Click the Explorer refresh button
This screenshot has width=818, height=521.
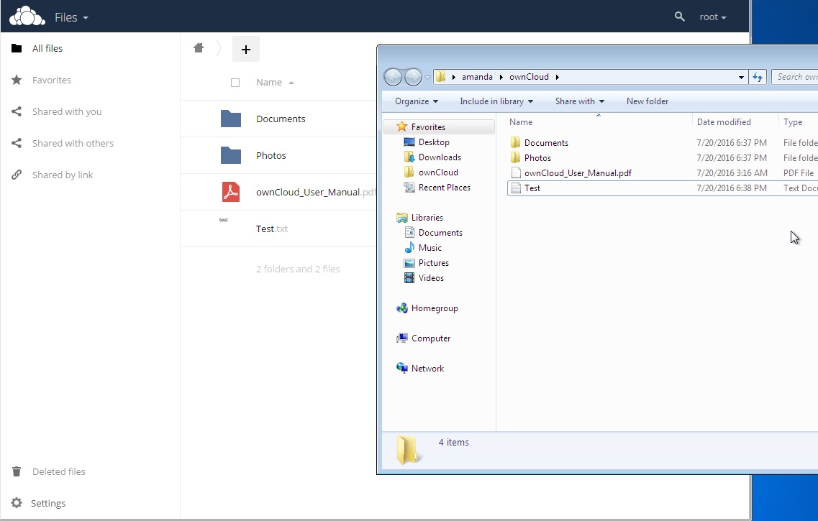(757, 77)
